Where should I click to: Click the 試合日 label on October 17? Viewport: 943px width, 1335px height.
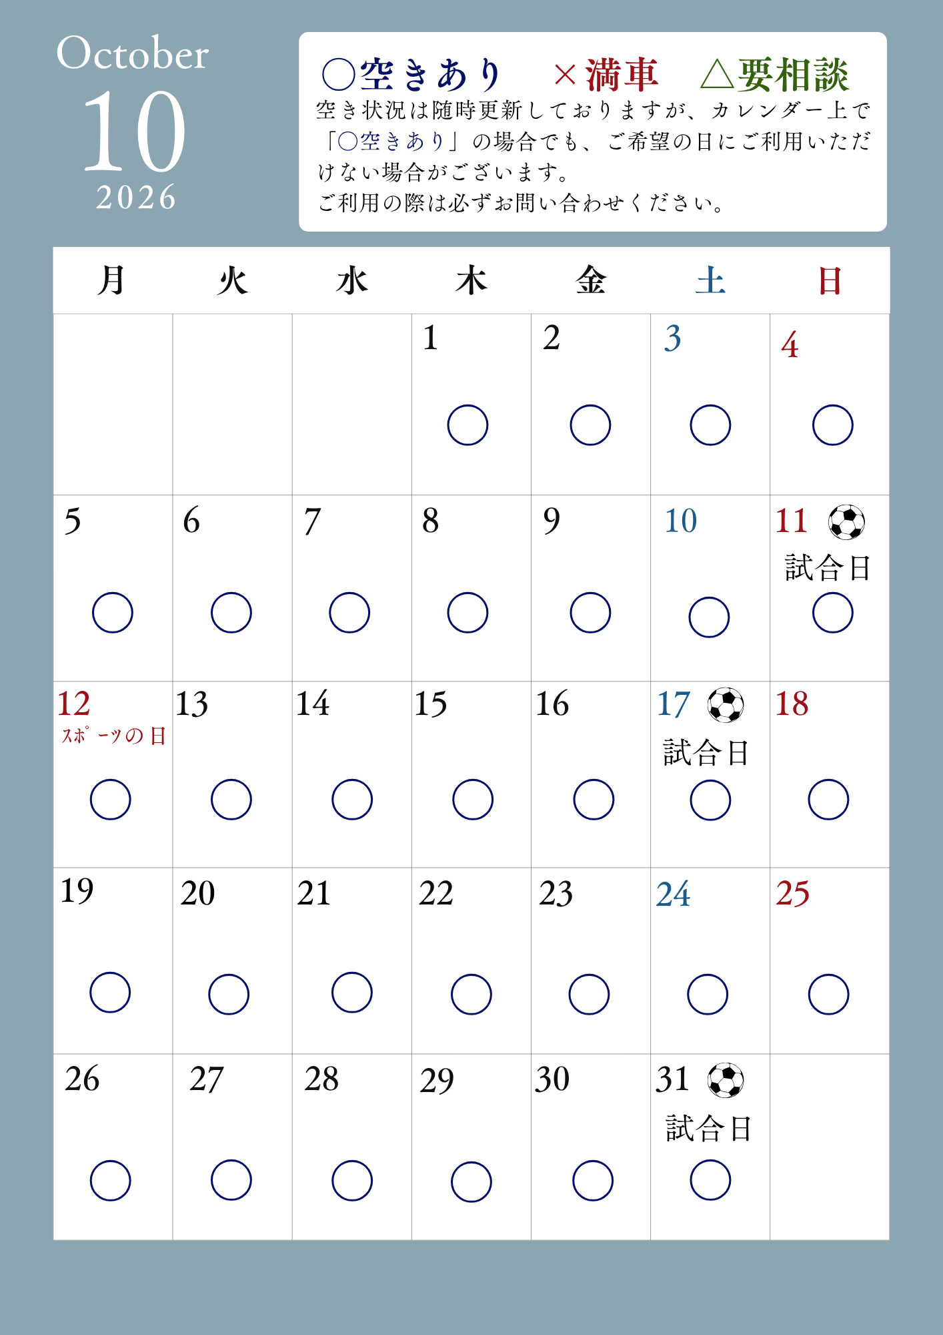click(706, 753)
